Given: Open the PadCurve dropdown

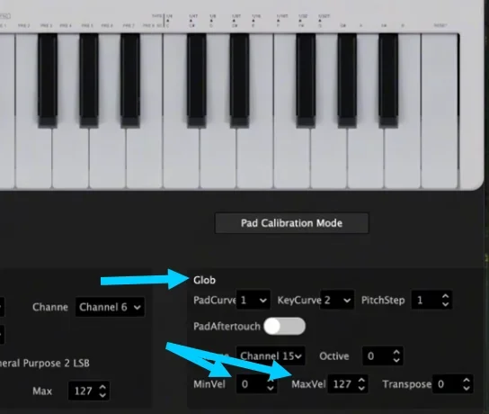Looking at the screenshot, I should pos(253,301).
